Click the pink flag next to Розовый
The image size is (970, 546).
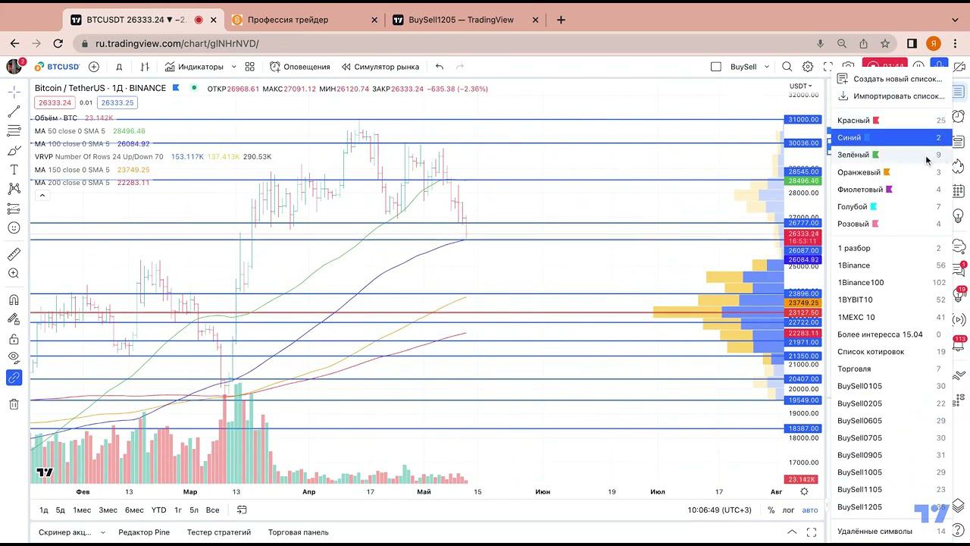[x=875, y=224]
